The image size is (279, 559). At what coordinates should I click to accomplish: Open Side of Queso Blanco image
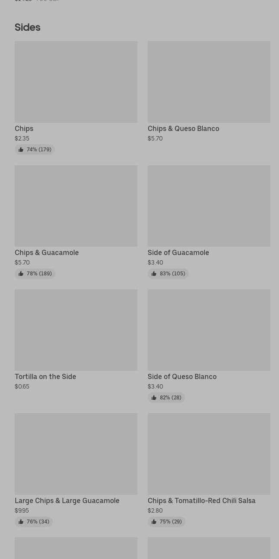[x=209, y=330]
